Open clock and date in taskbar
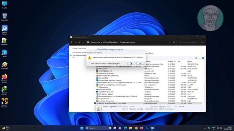The width and height of the screenshot is (234, 131). 228,128
